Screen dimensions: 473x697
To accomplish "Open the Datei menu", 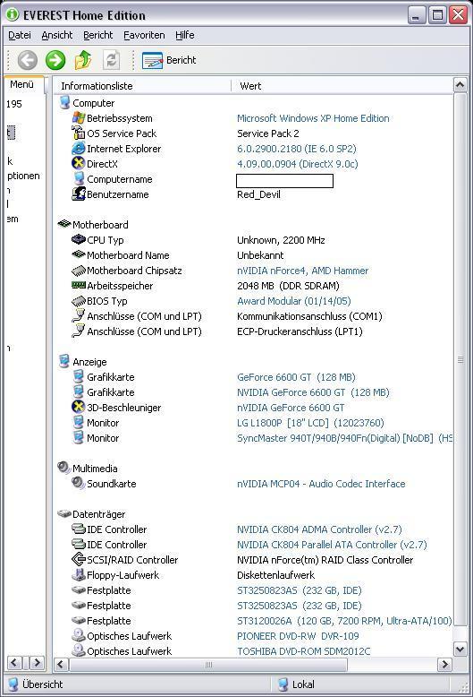I will [x=20, y=35].
